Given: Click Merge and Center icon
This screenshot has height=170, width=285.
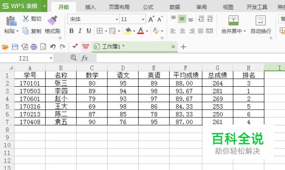Looking at the screenshot, I should click(233, 20).
